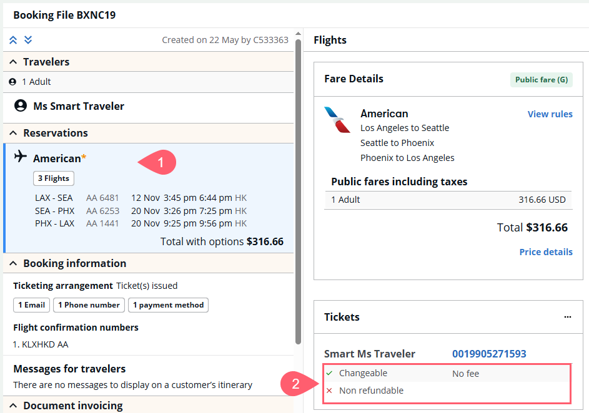The height and width of the screenshot is (413, 589).
Task: Collapse the Document invoicing section
Action: coord(13,406)
